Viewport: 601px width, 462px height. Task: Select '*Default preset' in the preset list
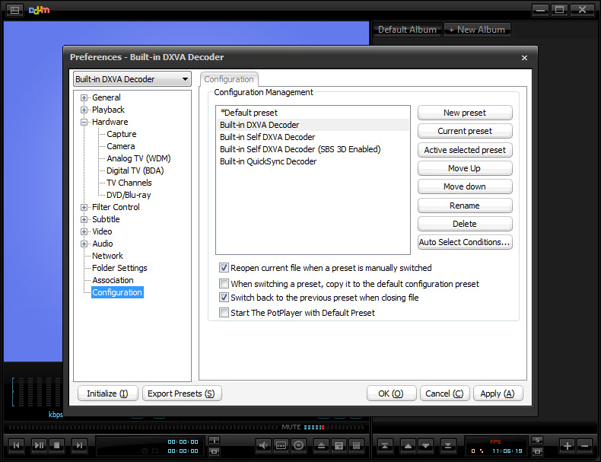point(313,113)
